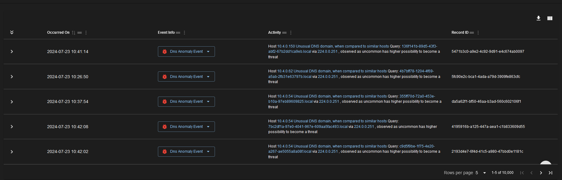Open Dns Anomaly Event dropdown at 10:42:08

point(208,127)
